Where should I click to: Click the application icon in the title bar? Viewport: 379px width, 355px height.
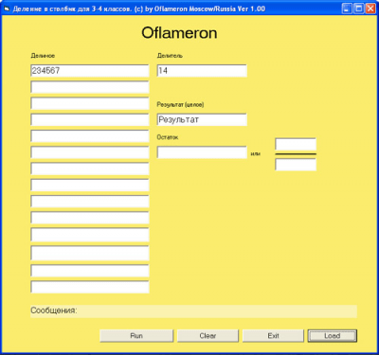(x=7, y=9)
